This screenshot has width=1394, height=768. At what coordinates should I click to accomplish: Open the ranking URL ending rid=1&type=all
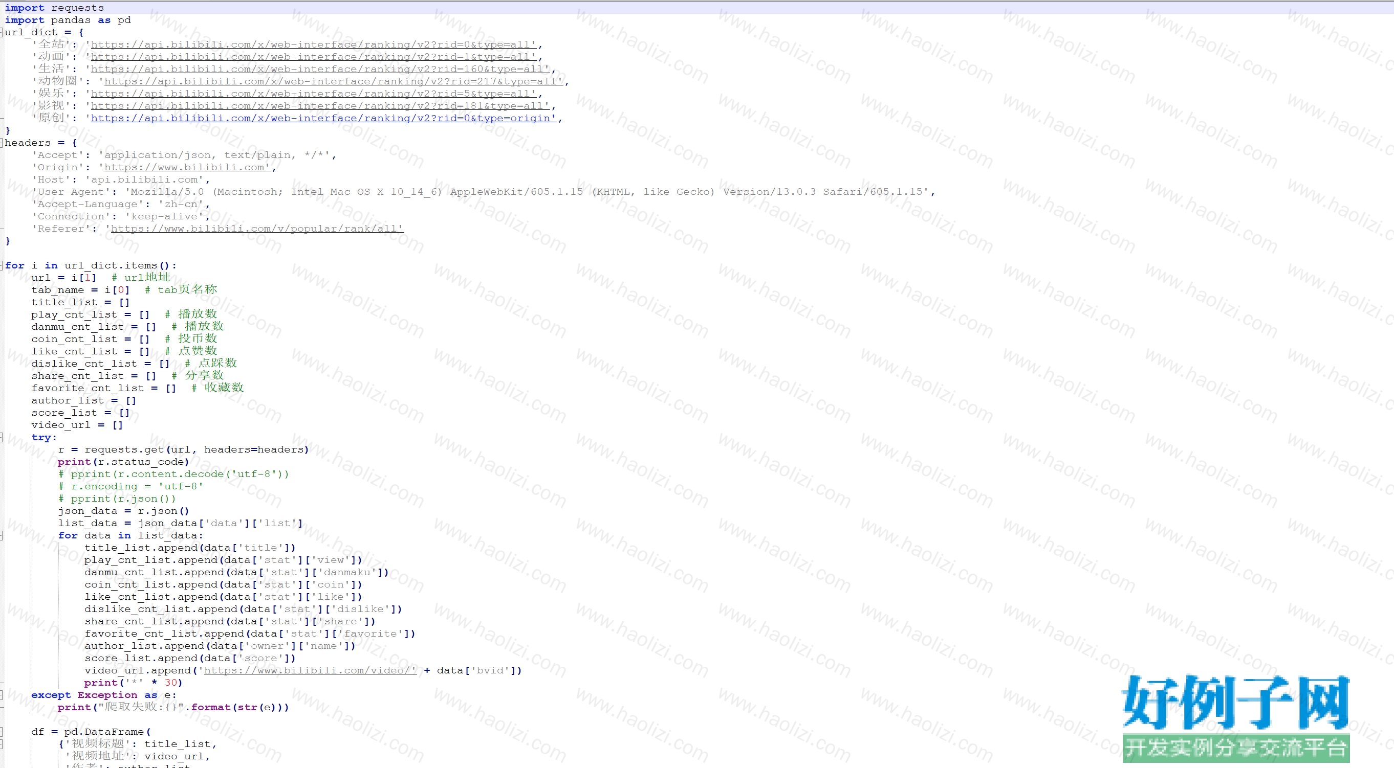click(x=313, y=57)
